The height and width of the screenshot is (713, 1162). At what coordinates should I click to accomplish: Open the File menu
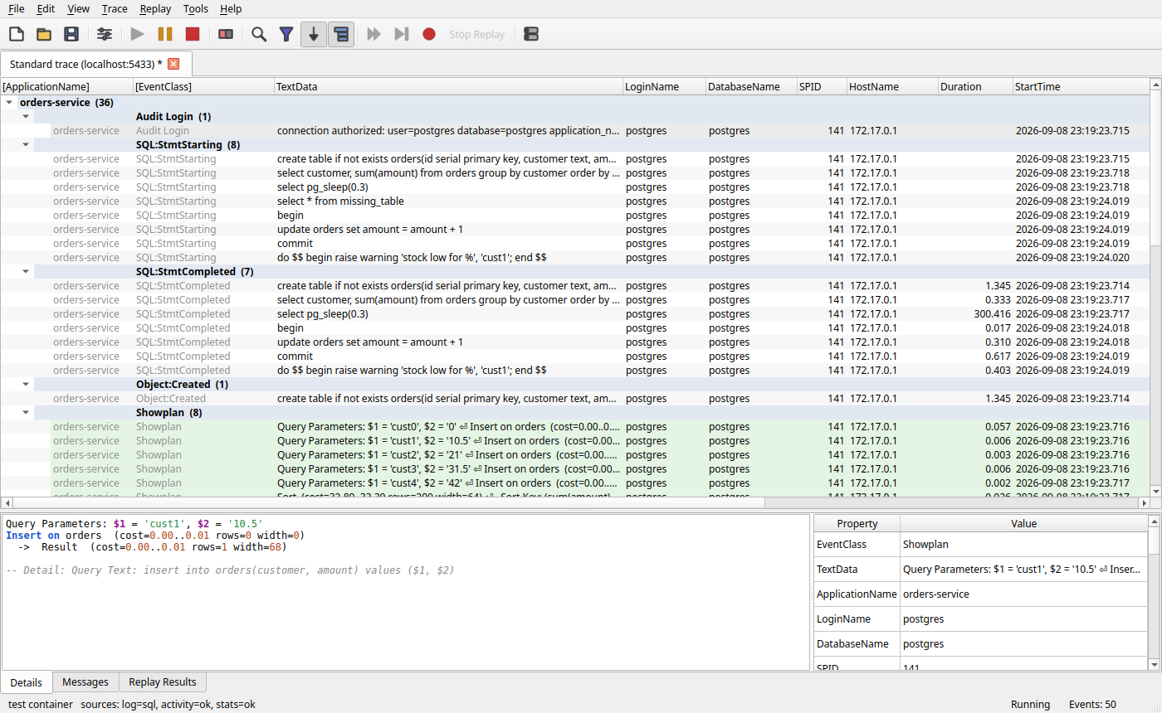pyautogui.click(x=17, y=8)
